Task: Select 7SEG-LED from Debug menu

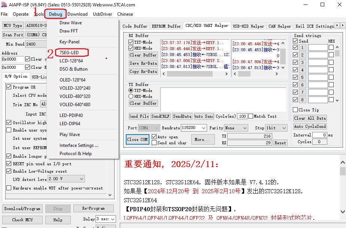Action: click(69, 53)
